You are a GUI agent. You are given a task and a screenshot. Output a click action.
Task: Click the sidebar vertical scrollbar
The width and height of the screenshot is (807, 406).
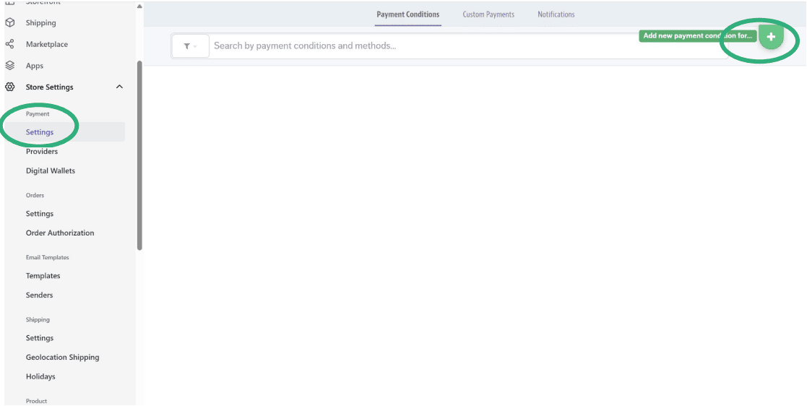coord(139,155)
